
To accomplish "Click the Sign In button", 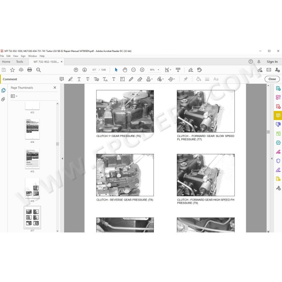I will [272, 62].
